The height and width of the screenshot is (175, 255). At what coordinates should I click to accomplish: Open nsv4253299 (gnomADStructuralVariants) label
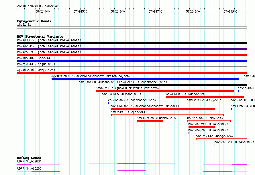click(49, 52)
